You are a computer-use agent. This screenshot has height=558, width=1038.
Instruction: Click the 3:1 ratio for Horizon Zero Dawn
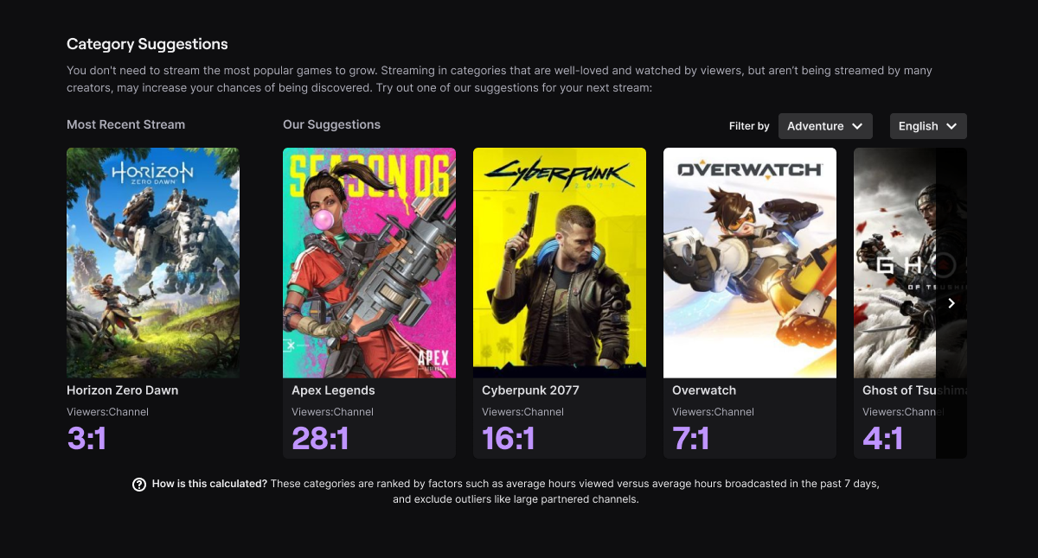coord(86,439)
